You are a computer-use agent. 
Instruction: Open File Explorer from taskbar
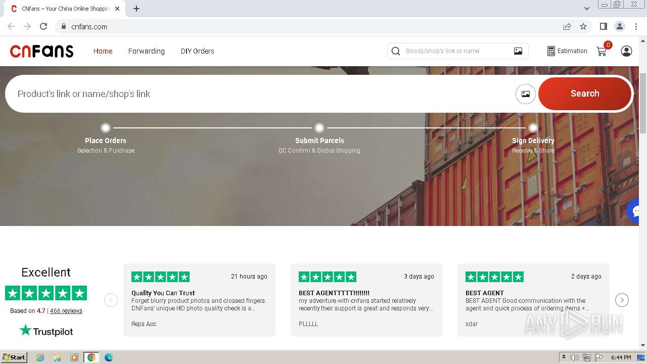(57, 357)
